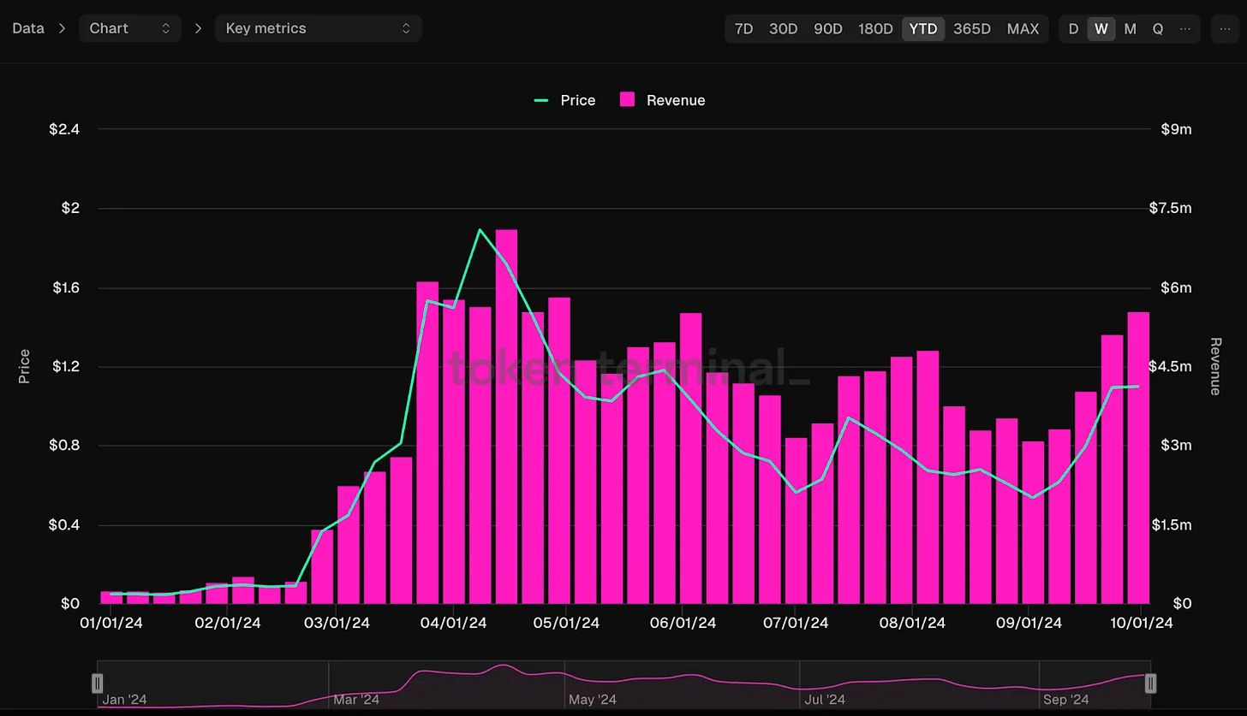
Task: Toggle the Price series in legend
Action: click(564, 100)
